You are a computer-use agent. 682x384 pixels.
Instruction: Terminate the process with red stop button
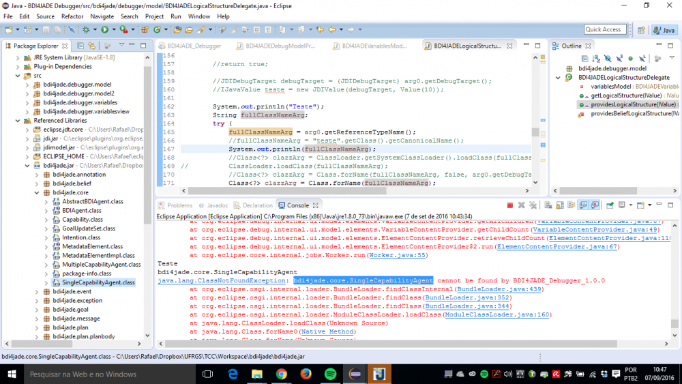coord(509,205)
